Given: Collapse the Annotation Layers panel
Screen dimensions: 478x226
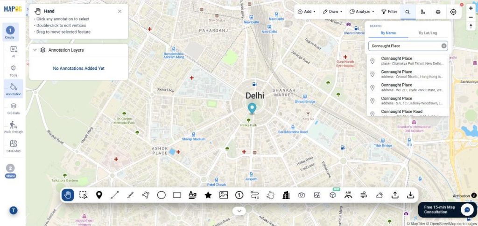Looking at the screenshot, I should [x=35, y=50].
